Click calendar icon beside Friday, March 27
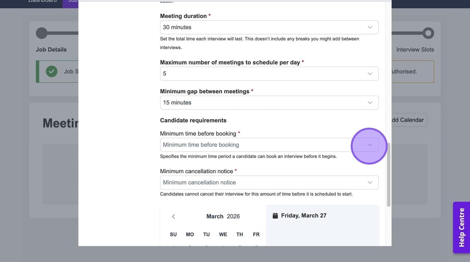470x262 pixels. point(275,216)
